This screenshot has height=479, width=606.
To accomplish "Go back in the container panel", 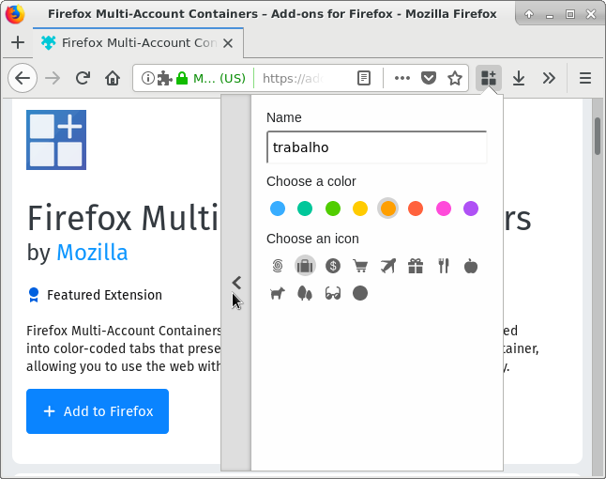I will point(236,283).
